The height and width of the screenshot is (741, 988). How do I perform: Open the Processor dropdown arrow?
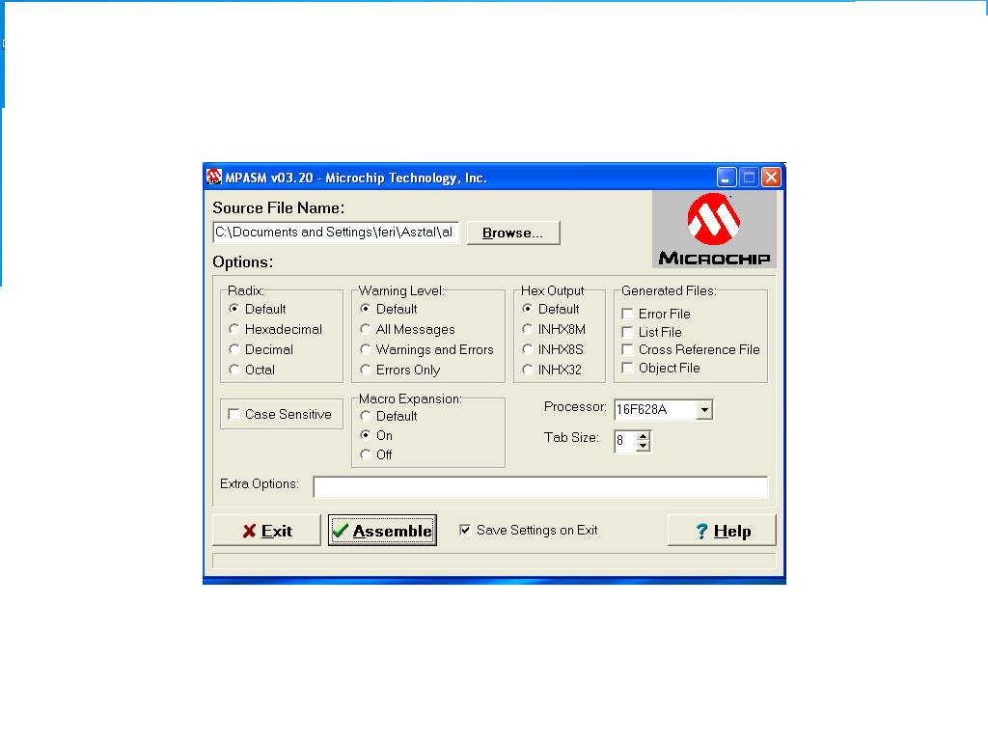(x=704, y=409)
